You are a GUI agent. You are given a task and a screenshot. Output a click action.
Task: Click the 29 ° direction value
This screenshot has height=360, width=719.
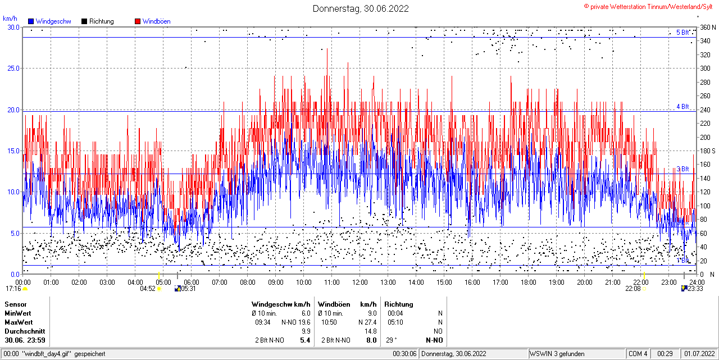pos(392,340)
